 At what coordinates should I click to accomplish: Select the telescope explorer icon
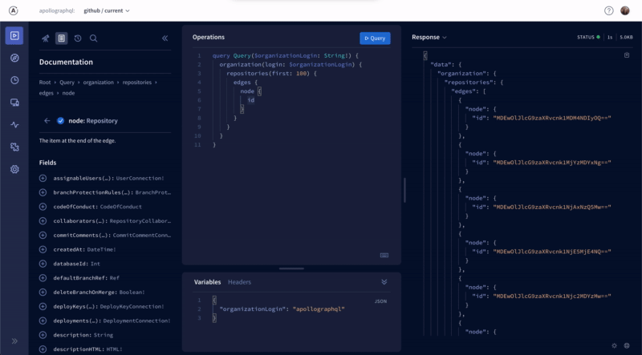(x=46, y=38)
